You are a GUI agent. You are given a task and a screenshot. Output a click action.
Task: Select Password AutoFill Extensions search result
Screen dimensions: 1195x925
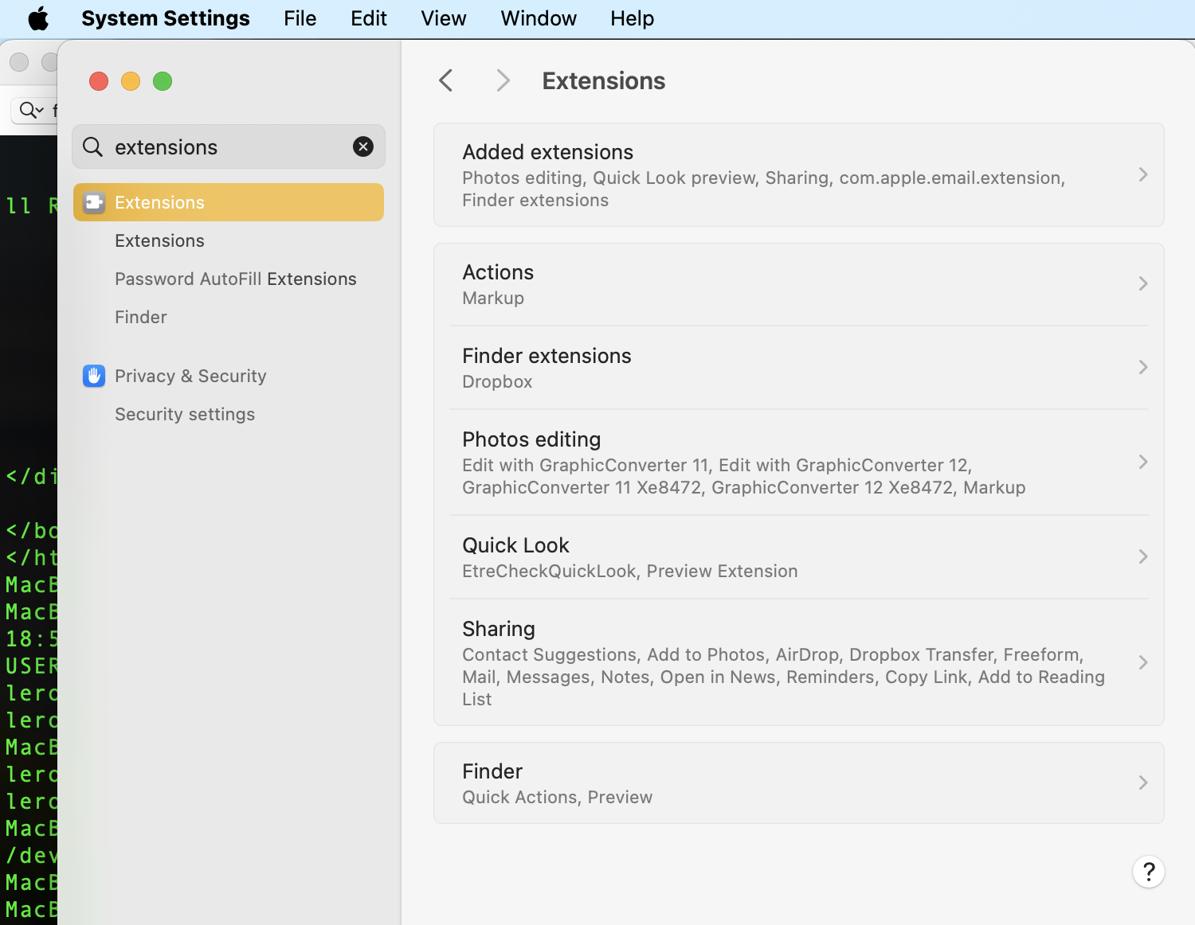(x=235, y=279)
